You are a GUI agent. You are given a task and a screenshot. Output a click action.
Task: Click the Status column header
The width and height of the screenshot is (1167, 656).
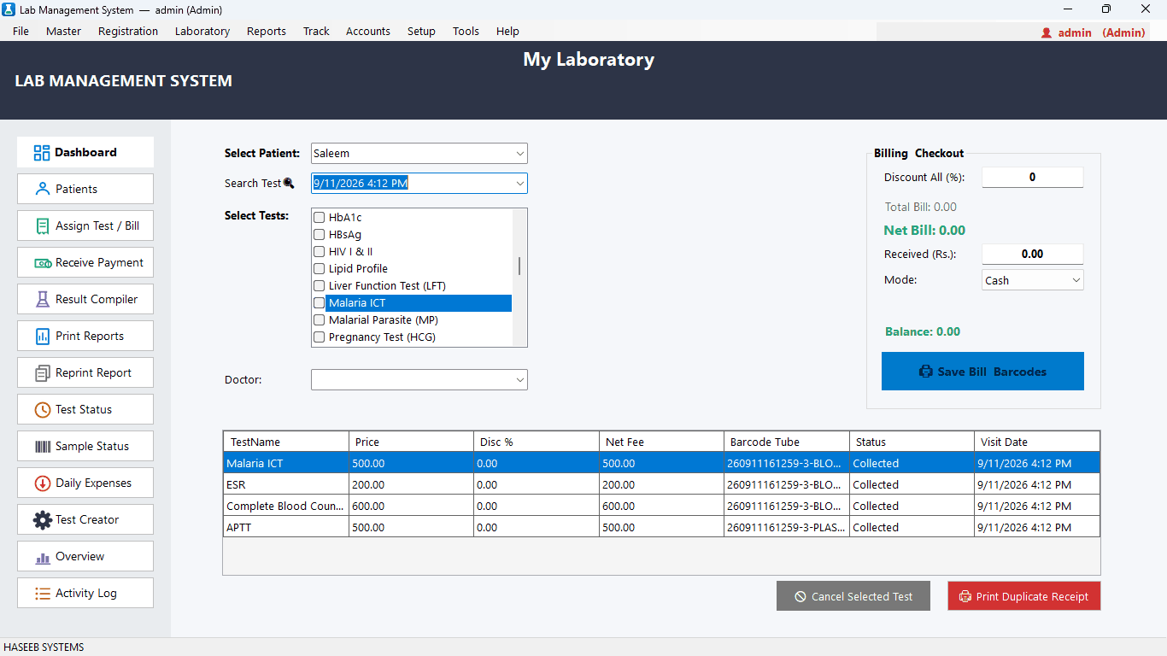pos(912,442)
